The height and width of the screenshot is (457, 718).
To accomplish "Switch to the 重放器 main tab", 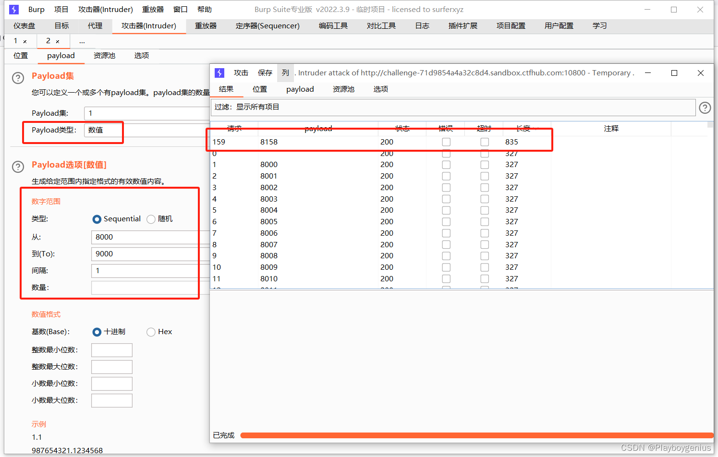I will pyautogui.click(x=206, y=26).
